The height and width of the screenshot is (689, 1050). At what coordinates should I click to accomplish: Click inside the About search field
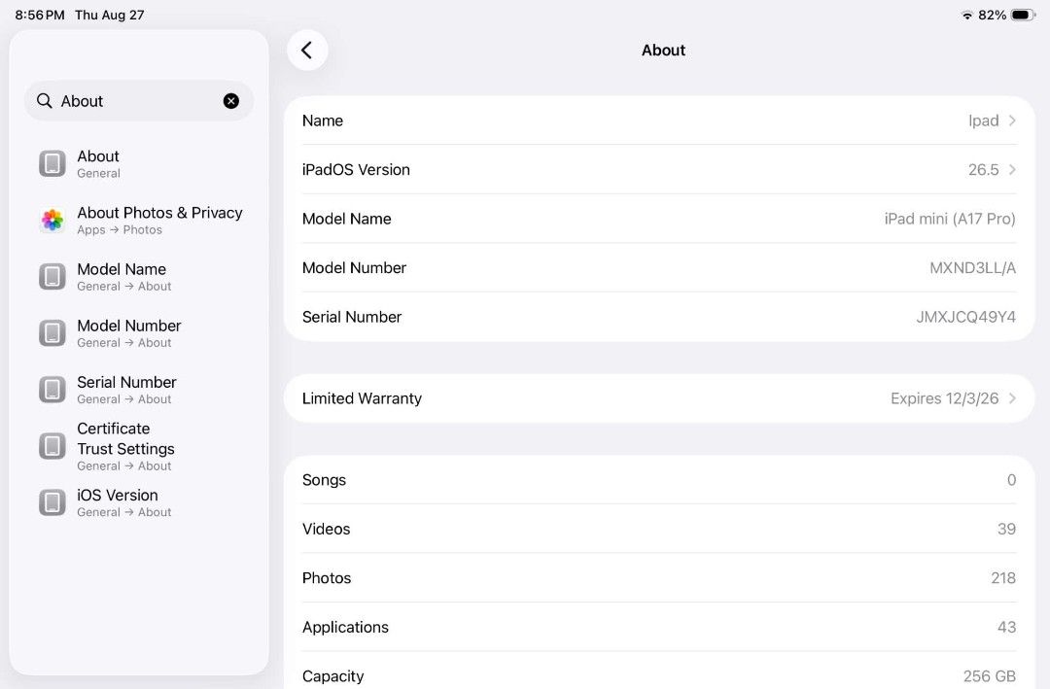coord(139,101)
